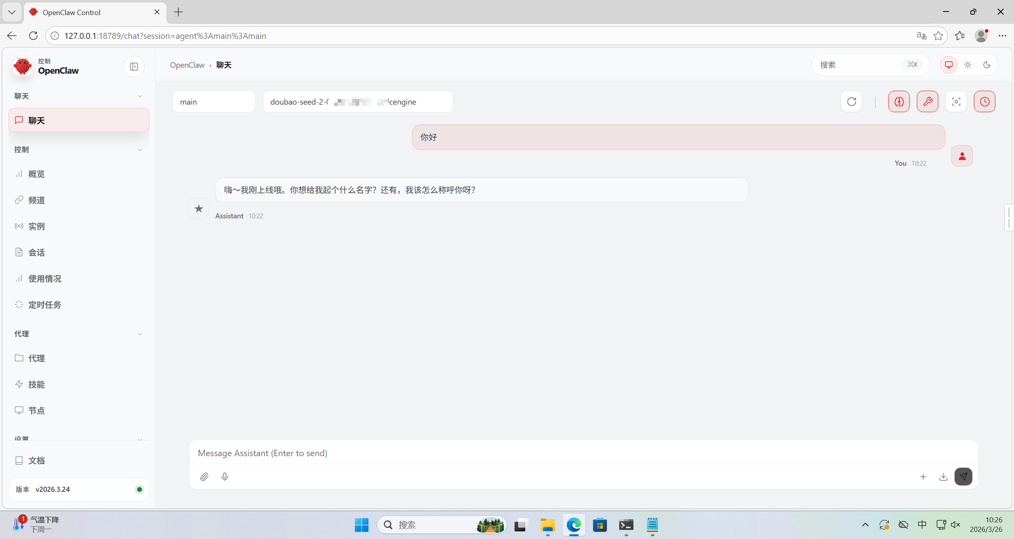
Task: Open 节点 nodes in sidebar
Action: [x=79, y=411]
